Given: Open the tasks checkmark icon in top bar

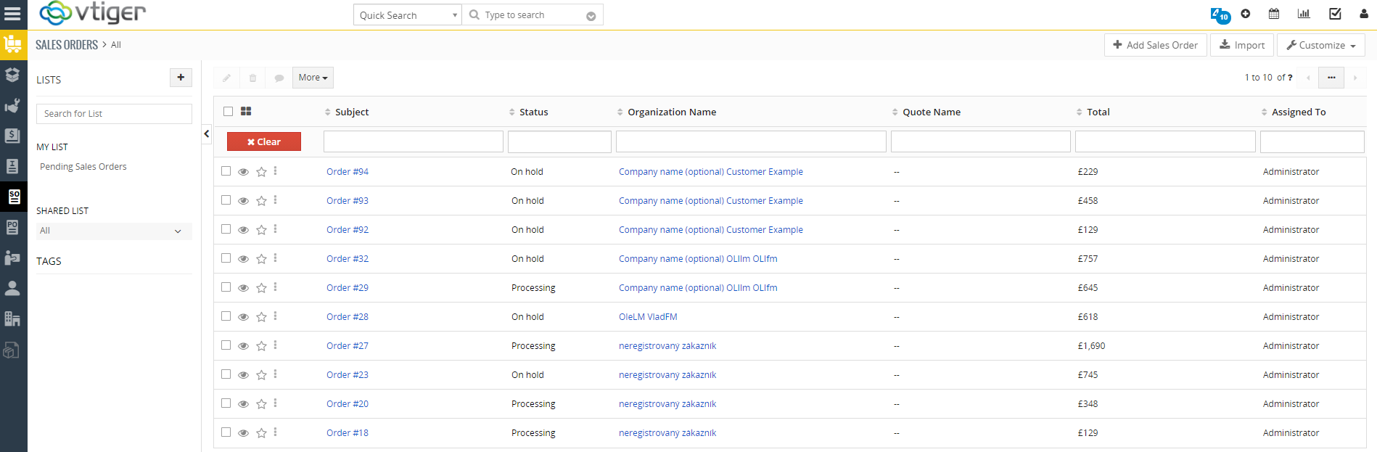Looking at the screenshot, I should (1335, 14).
